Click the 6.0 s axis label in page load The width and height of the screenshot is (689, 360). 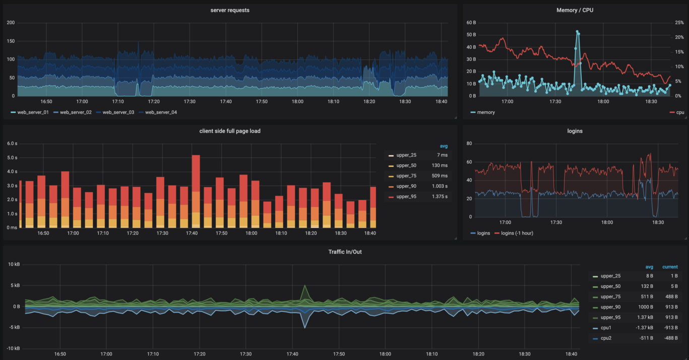coord(12,143)
